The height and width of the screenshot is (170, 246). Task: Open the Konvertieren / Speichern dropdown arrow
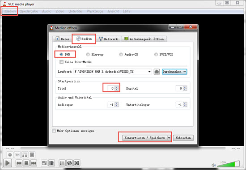coord(169,138)
